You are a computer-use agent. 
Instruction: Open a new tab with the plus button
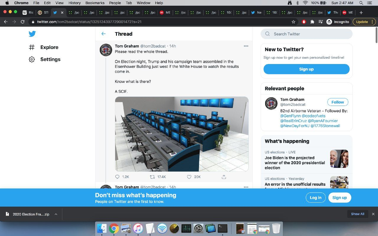(361, 13)
